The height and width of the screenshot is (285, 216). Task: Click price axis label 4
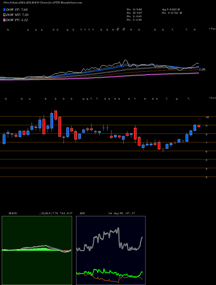tap(206, 169)
